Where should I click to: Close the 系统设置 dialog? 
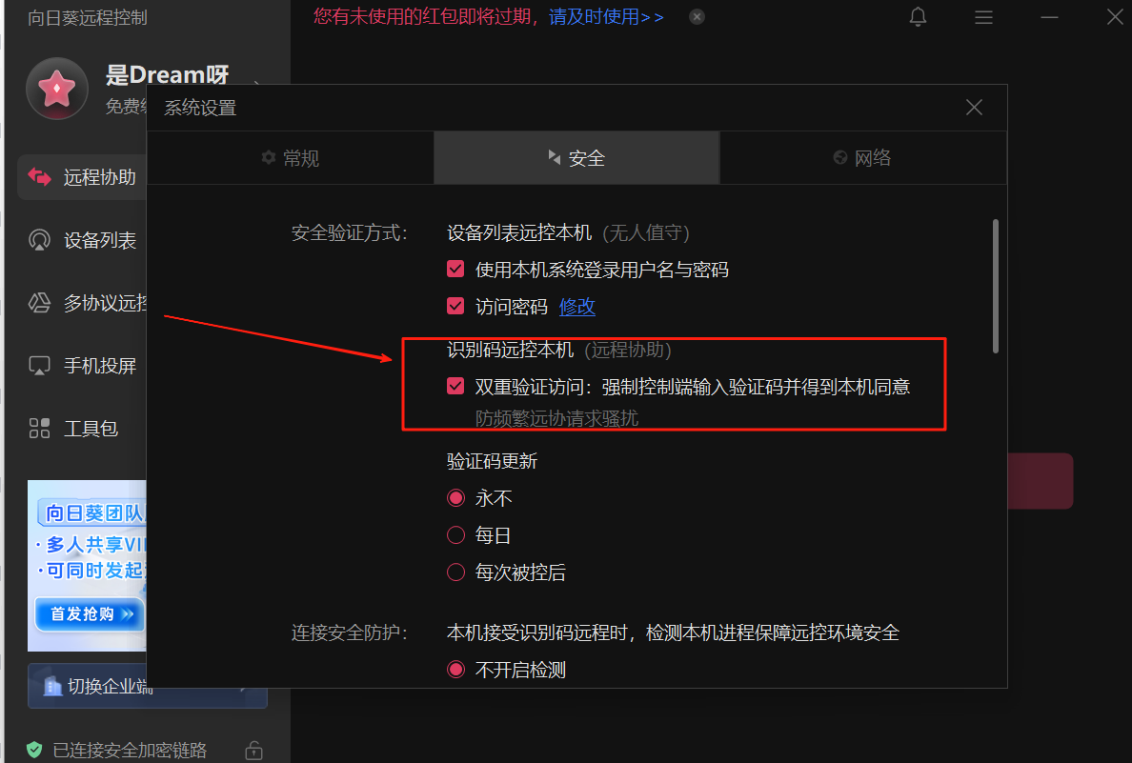[x=974, y=108]
